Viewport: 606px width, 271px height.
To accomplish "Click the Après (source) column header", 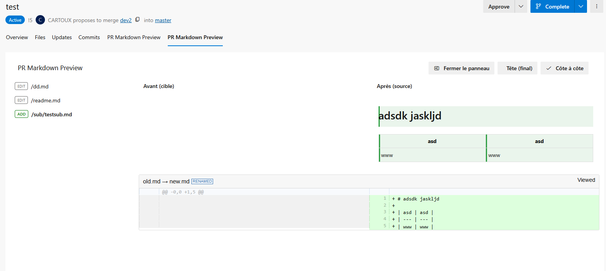I will click(394, 86).
